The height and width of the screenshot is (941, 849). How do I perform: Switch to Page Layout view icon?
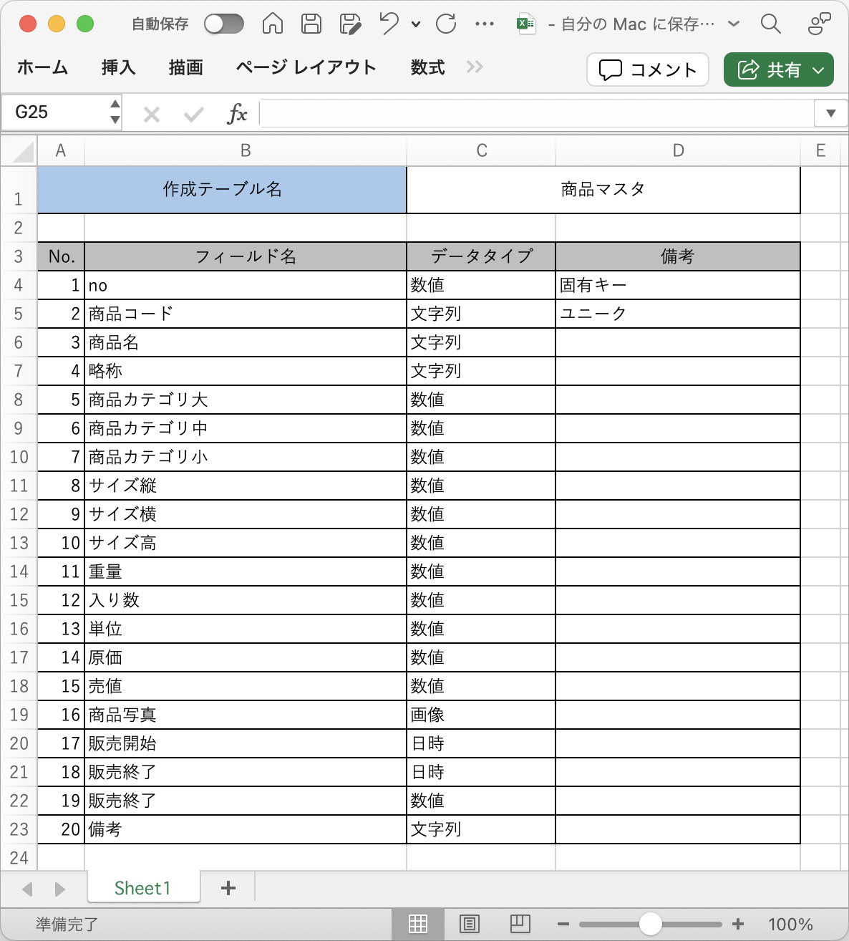click(x=470, y=924)
